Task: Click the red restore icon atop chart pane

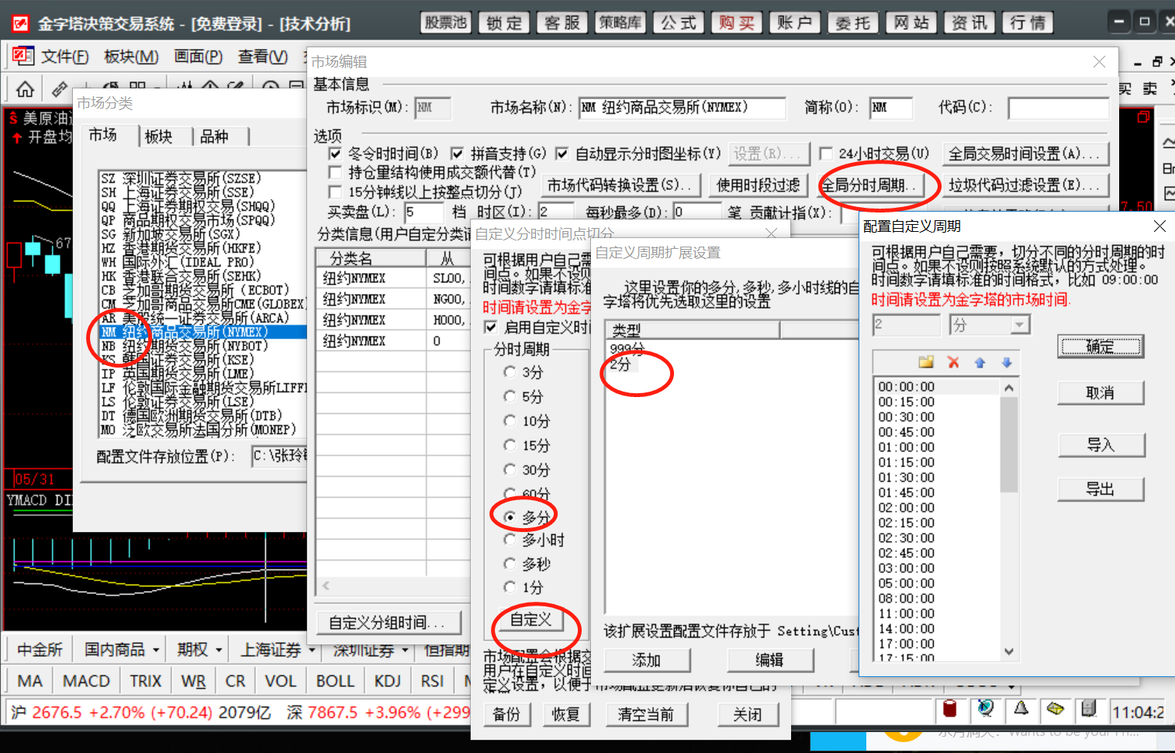Action: click(1142, 117)
